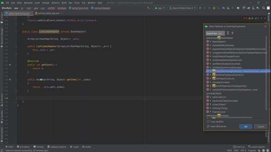Select the highlighted getDropDownView method row
The height and width of the screenshot is (152, 271).
tap(238, 71)
